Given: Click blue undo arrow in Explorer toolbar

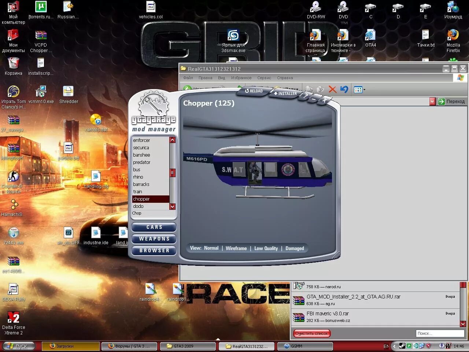Looking at the screenshot, I should [x=344, y=89].
